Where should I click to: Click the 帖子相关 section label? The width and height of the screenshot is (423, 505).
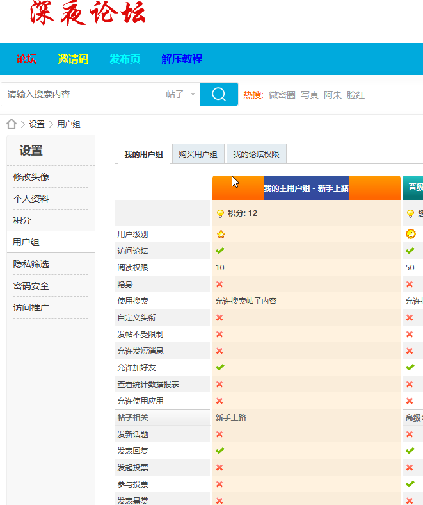click(133, 418)
